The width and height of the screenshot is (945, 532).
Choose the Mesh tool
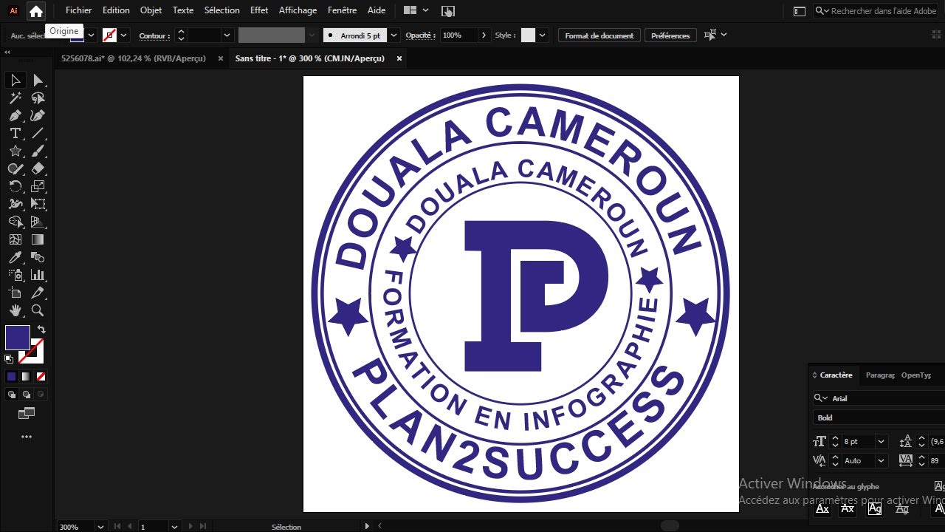(15, 239)
